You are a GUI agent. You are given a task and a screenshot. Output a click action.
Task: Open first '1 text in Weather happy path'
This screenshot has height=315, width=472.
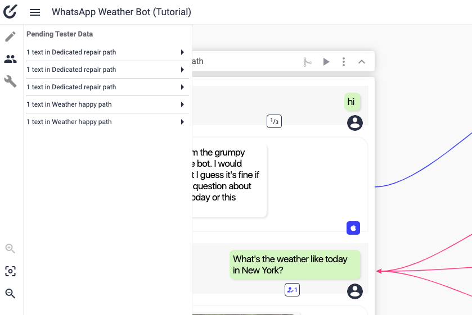pos(107,104)
